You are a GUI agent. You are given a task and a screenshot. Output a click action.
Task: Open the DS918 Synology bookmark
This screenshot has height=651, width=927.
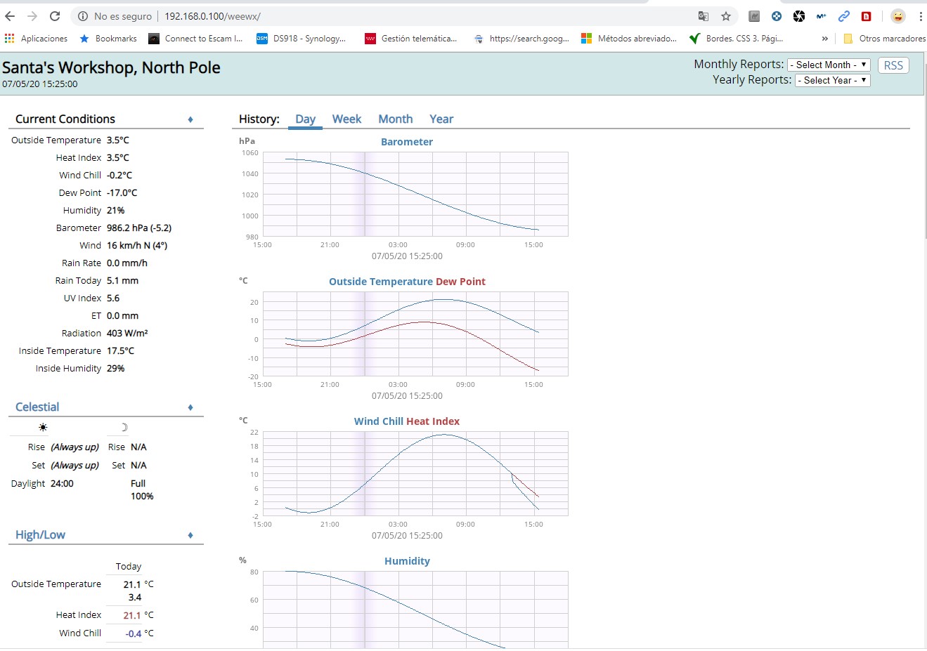coord(302,39)
